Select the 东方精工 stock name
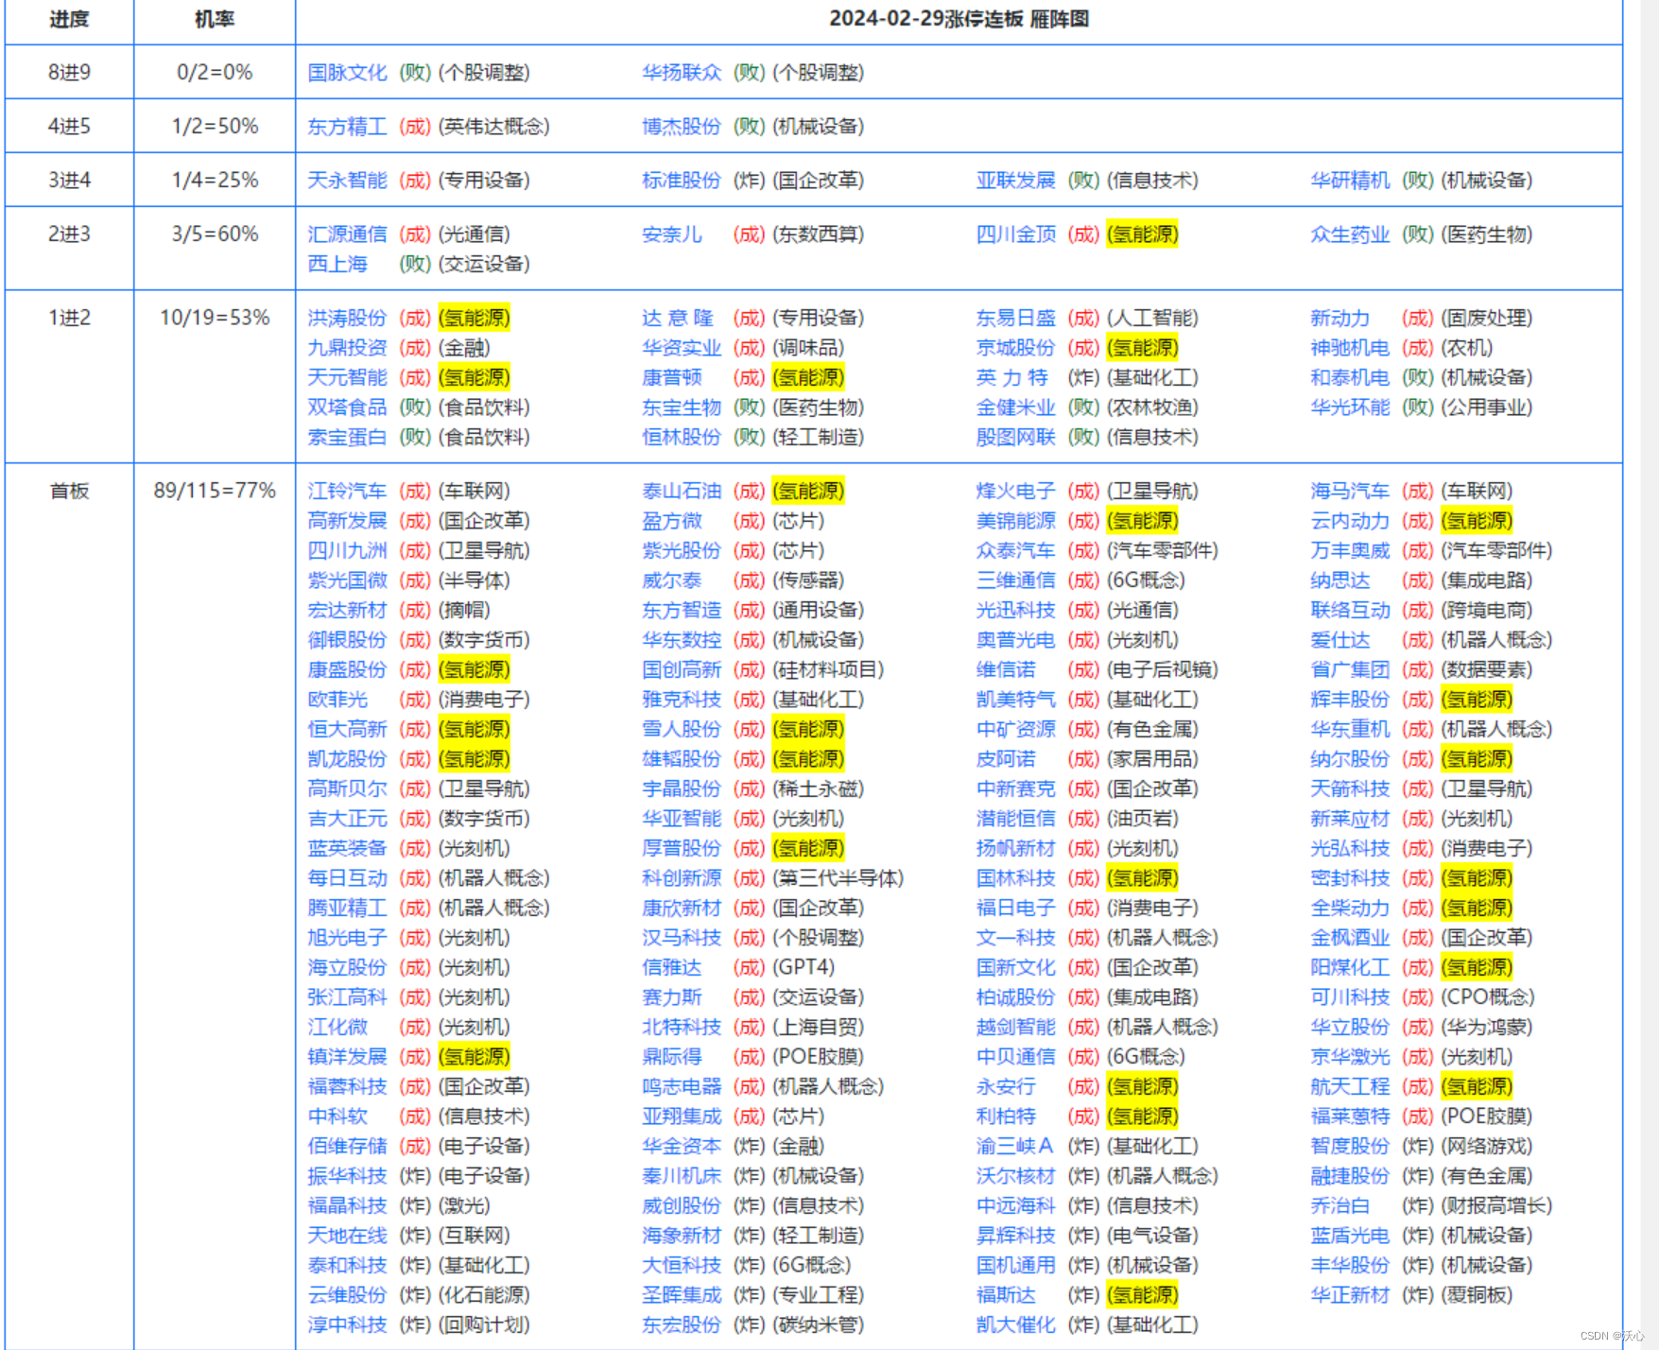The width and height of the screenshot is (1659, 1350). pyautogui.click(x=347, y=127)
